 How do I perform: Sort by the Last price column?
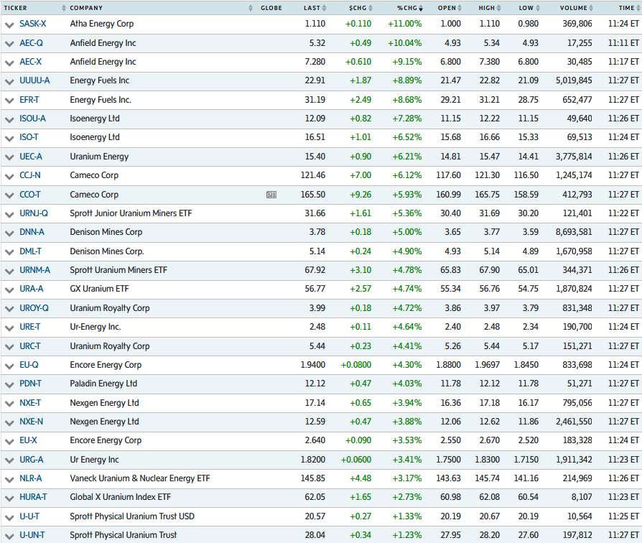click(x=315, y=8)
